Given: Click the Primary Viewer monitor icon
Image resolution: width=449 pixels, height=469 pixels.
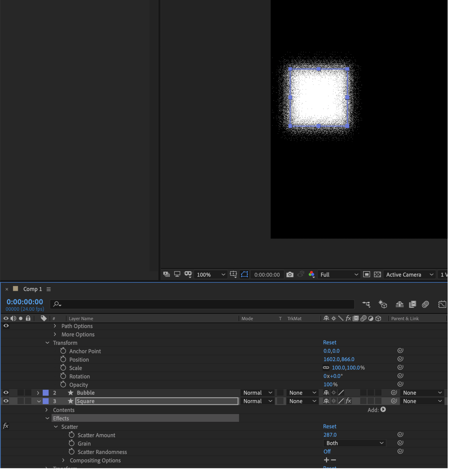Looking at the screenshot, I should 177,275.
